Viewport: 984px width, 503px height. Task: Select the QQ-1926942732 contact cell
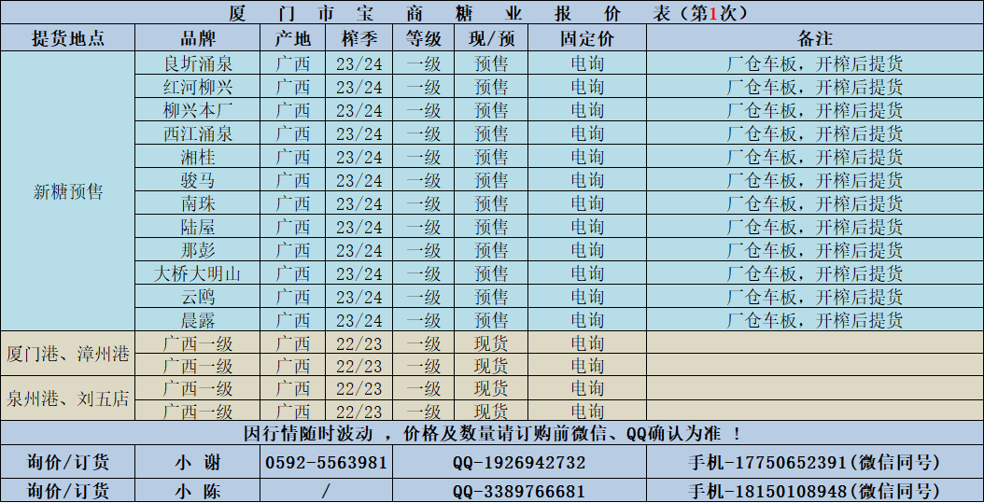[519, 463]
